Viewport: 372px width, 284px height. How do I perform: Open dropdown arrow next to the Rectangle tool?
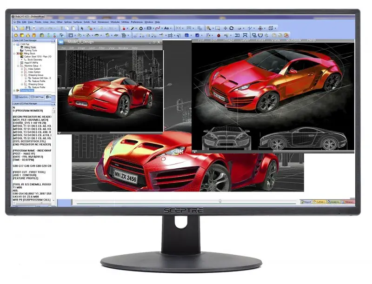[x=153, y=28]
